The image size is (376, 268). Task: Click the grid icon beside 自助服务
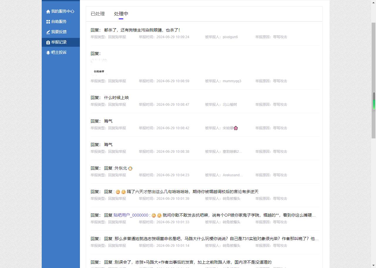[x=48, y=22]
